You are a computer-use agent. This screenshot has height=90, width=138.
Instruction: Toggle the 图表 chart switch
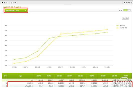pyautogui.click(x=127, y=10)
